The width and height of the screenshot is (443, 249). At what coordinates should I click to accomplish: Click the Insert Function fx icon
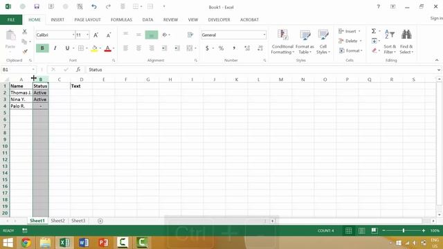click(x=78, y=69)
